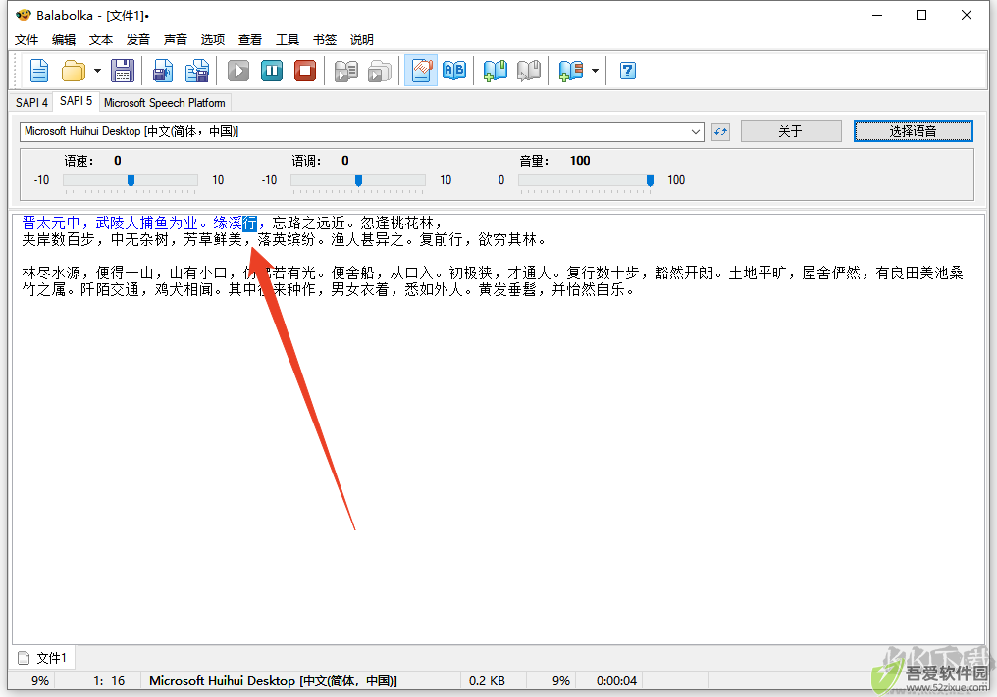
Task: Start reading aloud with Play button
Action: click(x=238, y=71)
